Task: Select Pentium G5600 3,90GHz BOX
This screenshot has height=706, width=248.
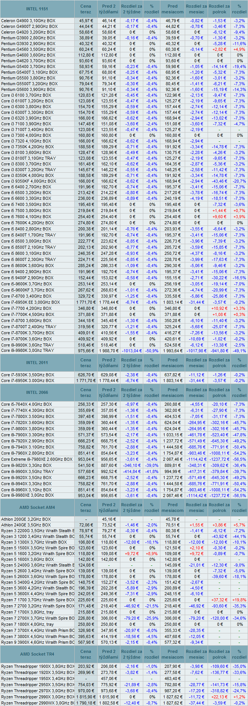Action: pos(28,89)
